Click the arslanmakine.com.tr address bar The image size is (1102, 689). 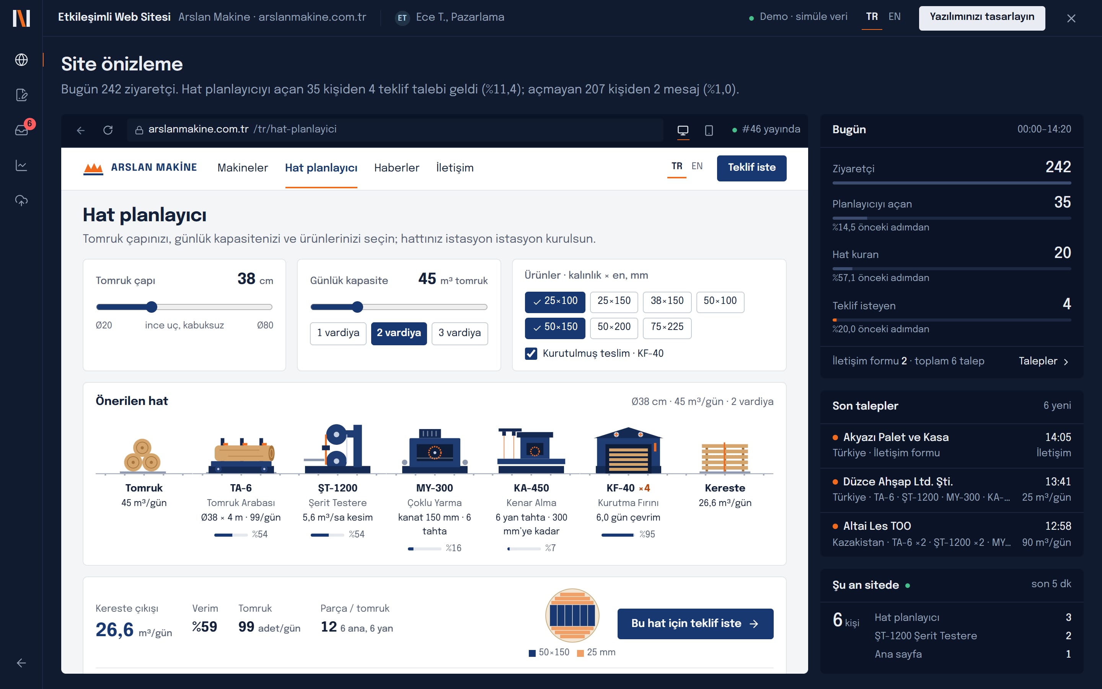395,130
